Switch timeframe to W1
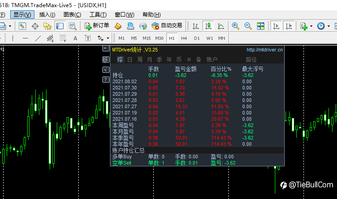This screenshot has width=337, height=199. point(210,38)
